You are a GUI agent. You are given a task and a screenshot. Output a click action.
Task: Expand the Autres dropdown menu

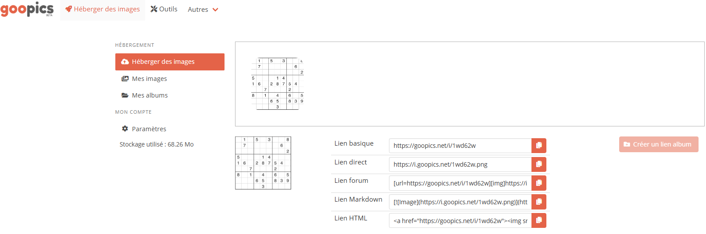point(203,10)
